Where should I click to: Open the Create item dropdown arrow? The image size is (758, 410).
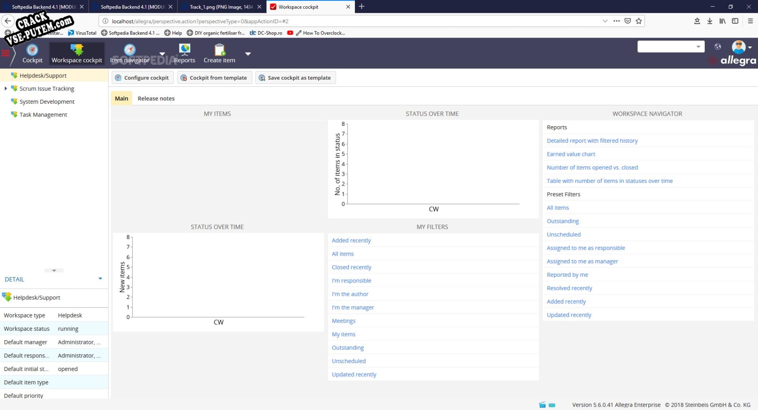pos(248,54)
